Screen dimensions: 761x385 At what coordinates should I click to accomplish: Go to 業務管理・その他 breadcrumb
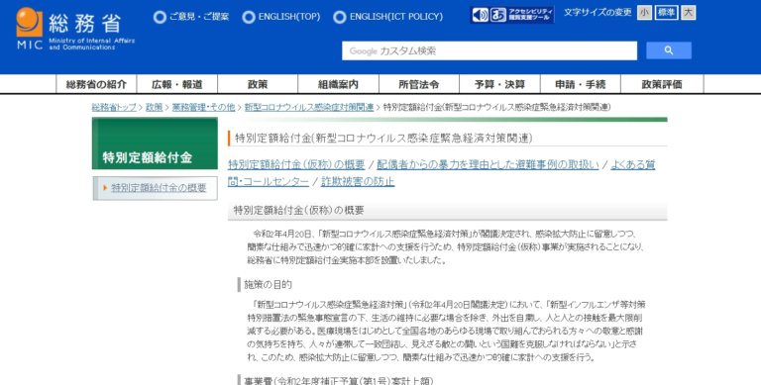[x=203, y=107]
